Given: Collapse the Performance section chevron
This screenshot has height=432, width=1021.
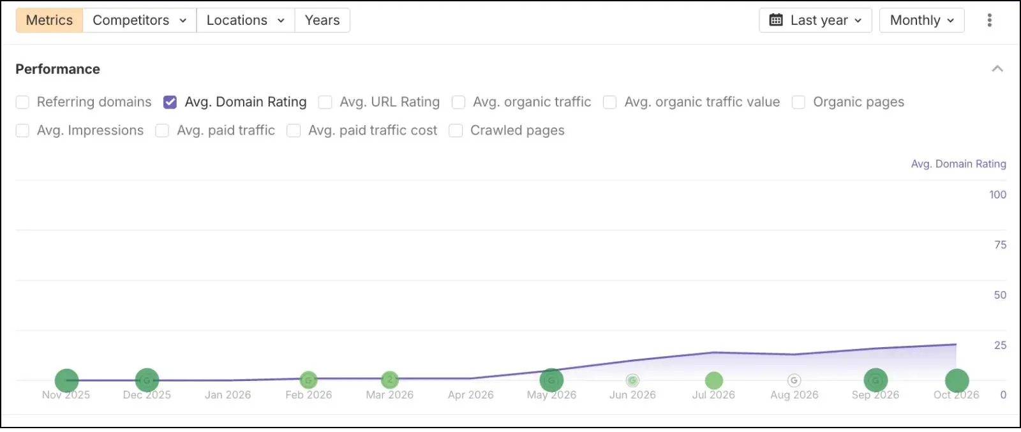Looking at the screenshot, I should 997,69.
